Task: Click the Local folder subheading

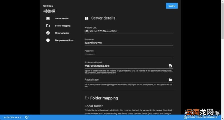Action: [94, 106]
